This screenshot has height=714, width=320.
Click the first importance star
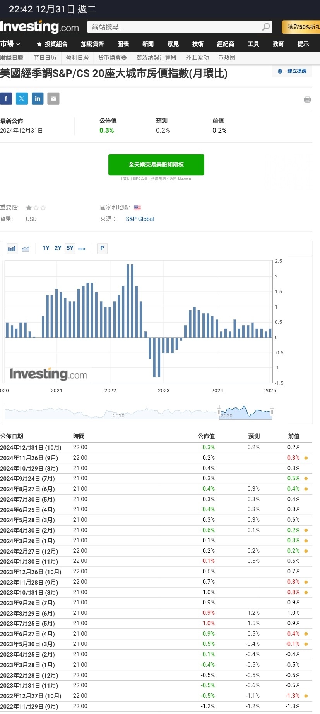click(29, 208)
